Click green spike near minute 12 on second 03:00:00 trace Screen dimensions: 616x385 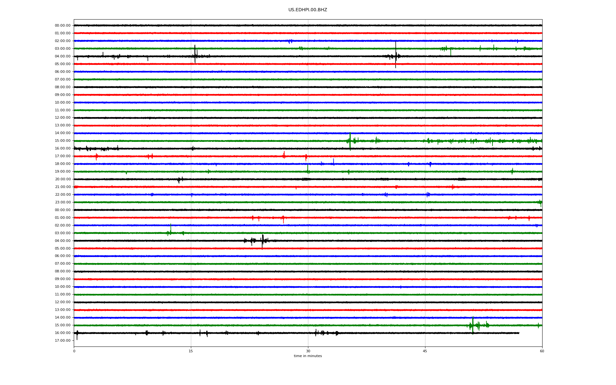tap(170, 229)
